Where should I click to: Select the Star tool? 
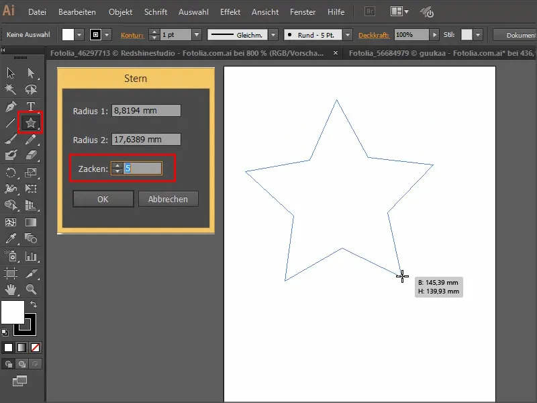(31, 123)
